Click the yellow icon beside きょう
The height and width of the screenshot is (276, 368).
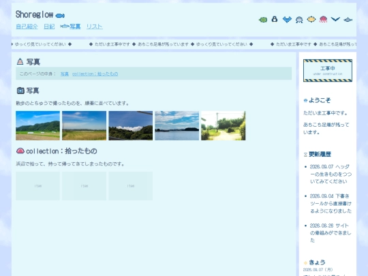305,263
